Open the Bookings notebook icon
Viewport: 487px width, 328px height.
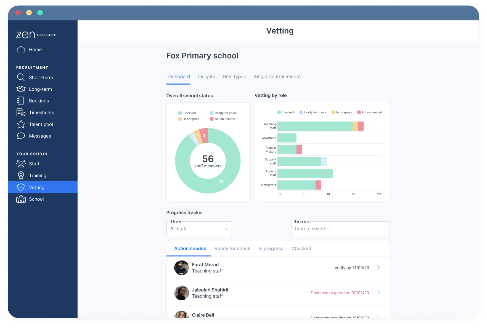coord(21,101)
